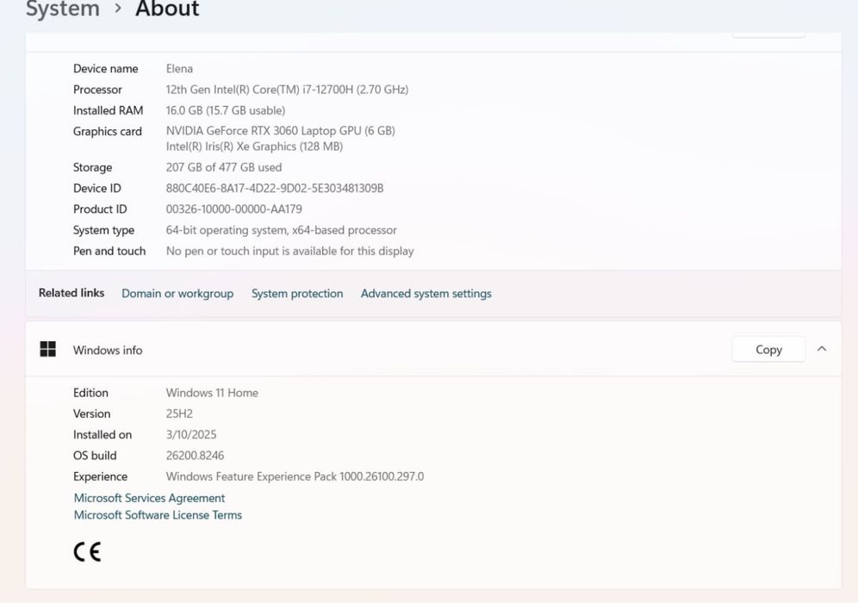Click the CE conformity mark icon
The width and height of the screenshot is (858, 603).
coord(88,551)
